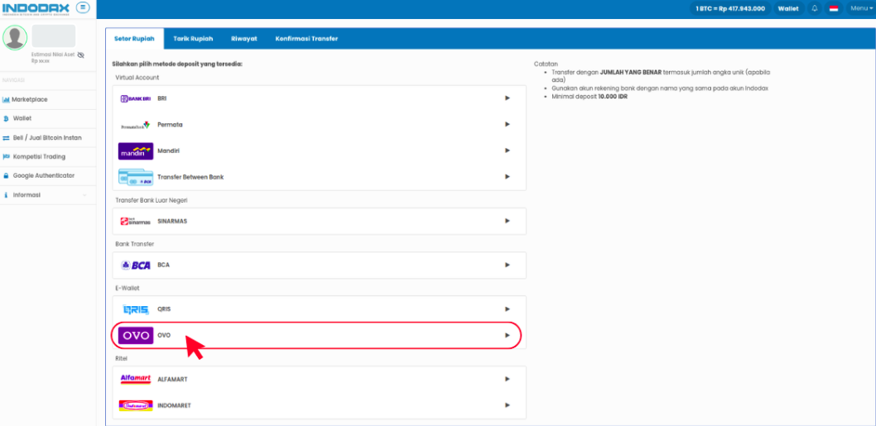Click the Beli / Jual swap arrows icon
Image resolution: width=876 pixels, height=426 pixels.
(6, 138)
